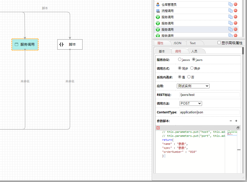Click the red script icon in editor toolbar

tap(158, 128)
